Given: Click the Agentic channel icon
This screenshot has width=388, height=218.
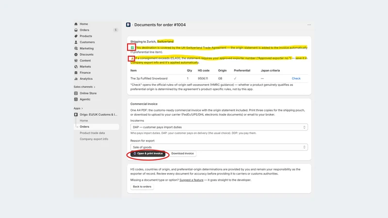Looking at the screenshot, I should (x=76, y=99).
